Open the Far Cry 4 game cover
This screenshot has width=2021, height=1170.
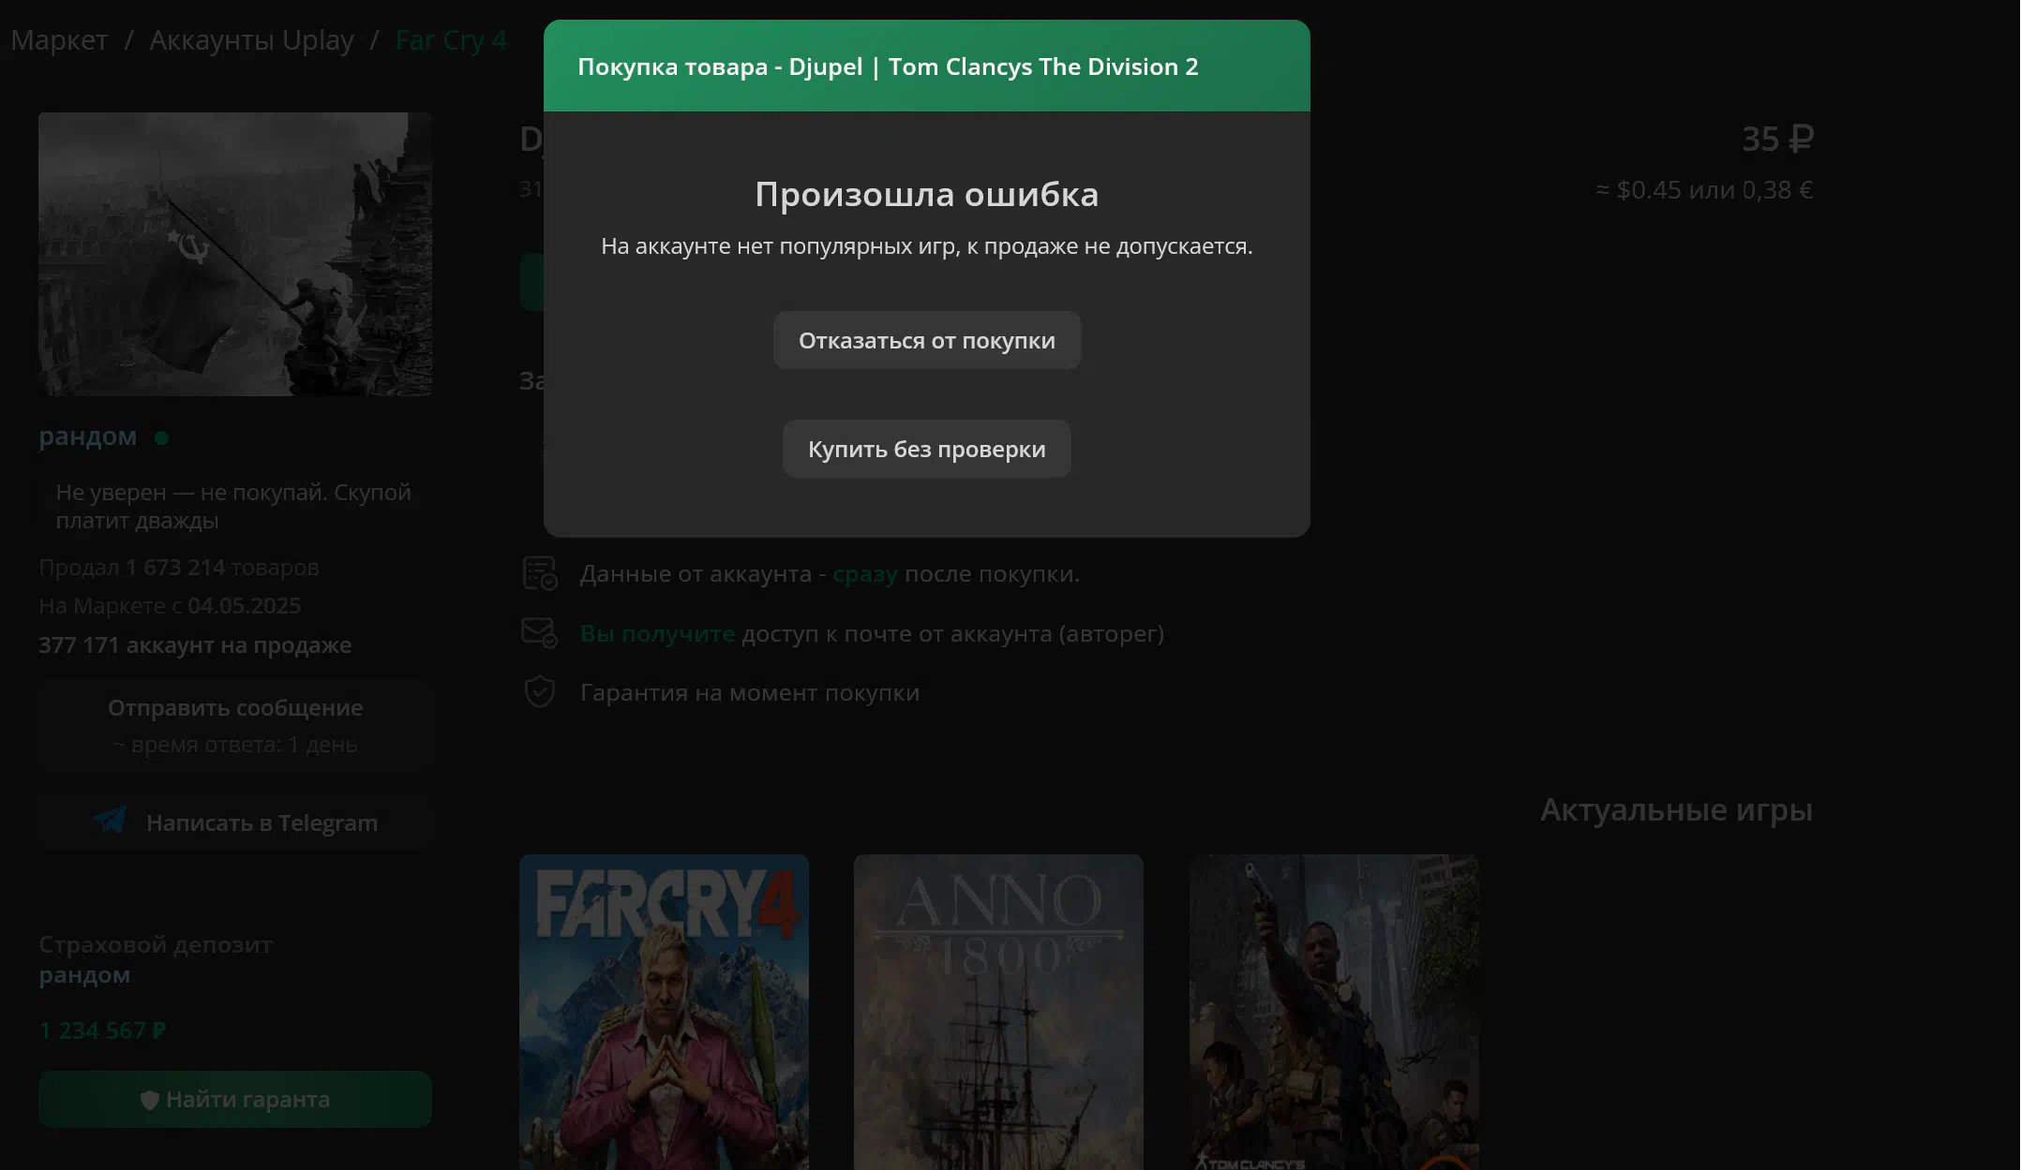[664, 1012]
